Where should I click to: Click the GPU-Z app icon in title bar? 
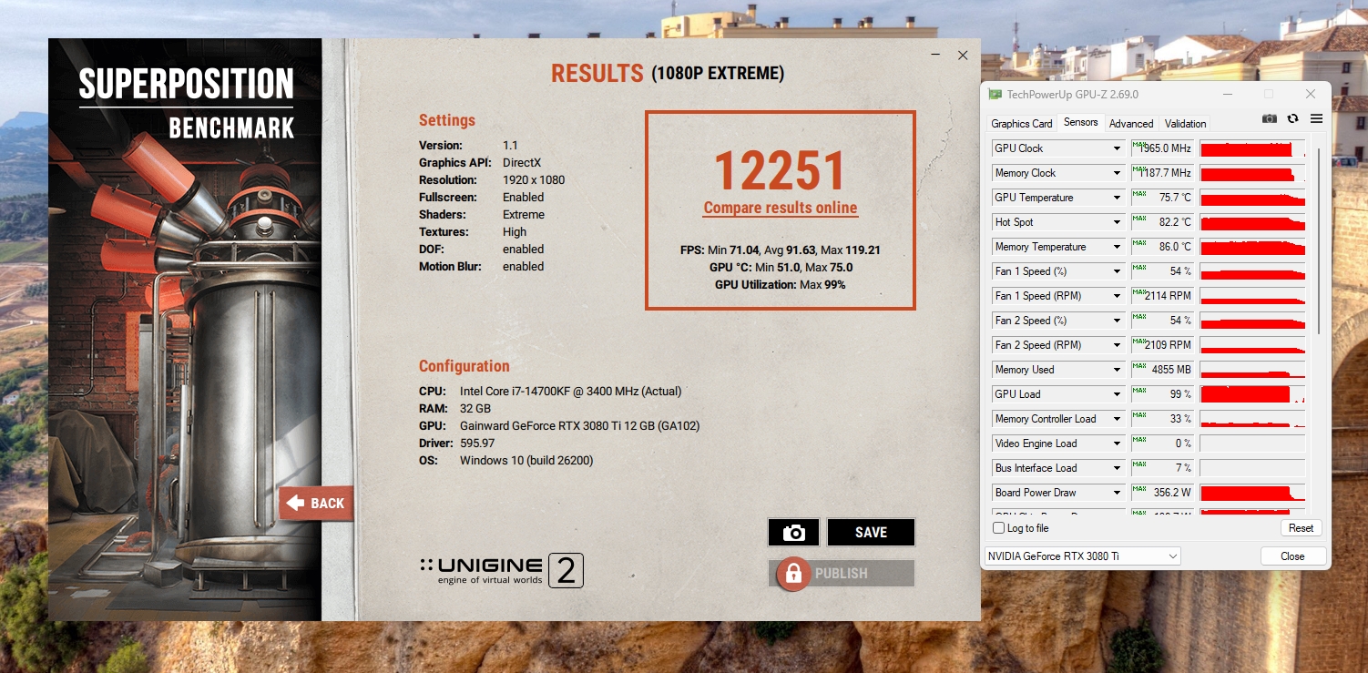pyautogui.click(x=995, y=95)
